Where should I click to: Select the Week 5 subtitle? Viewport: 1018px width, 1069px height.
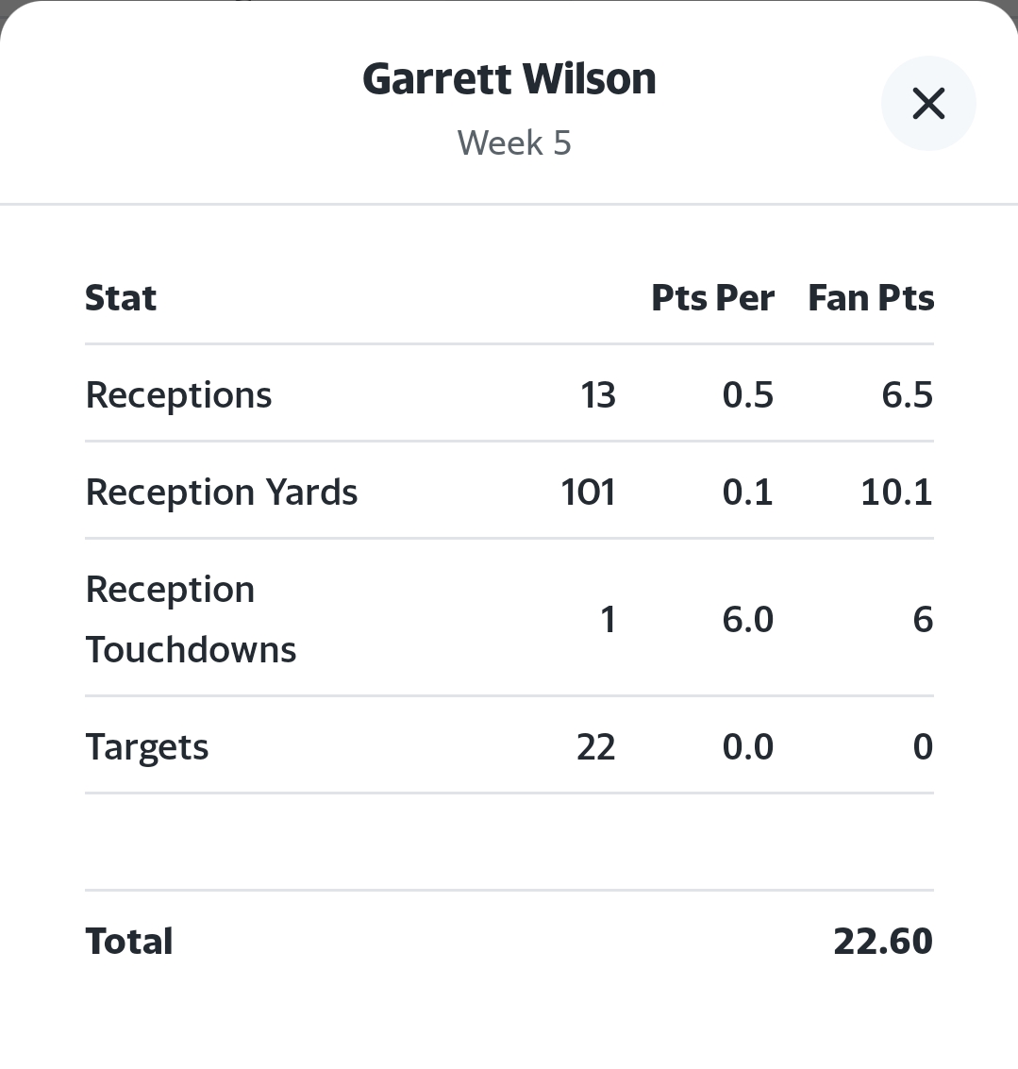coord(514,143)
